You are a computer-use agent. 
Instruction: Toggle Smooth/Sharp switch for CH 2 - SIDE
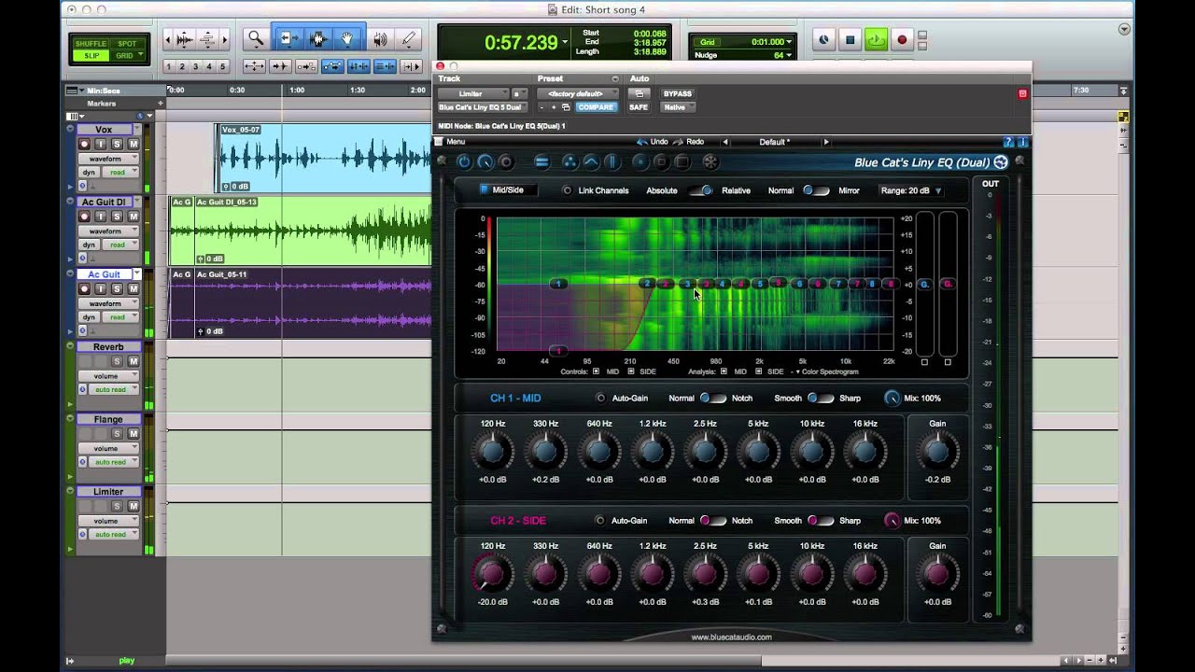pyautogui.click(x=821, y=521)
